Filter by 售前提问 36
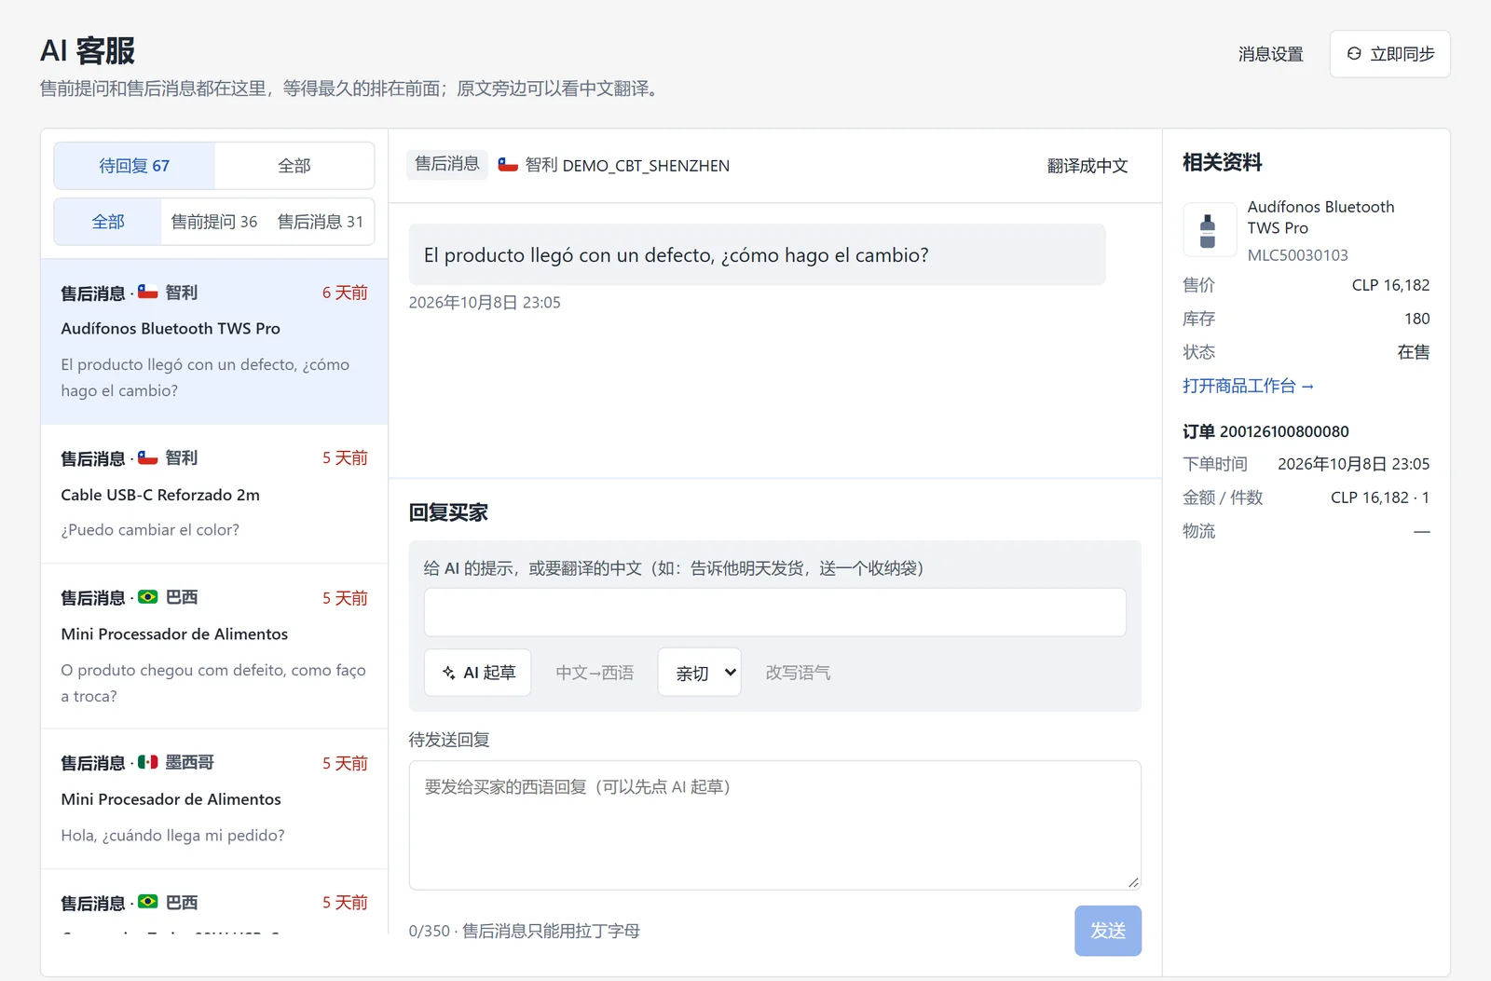This screenshot has height=981, width=1491. (x=214, y=222)
